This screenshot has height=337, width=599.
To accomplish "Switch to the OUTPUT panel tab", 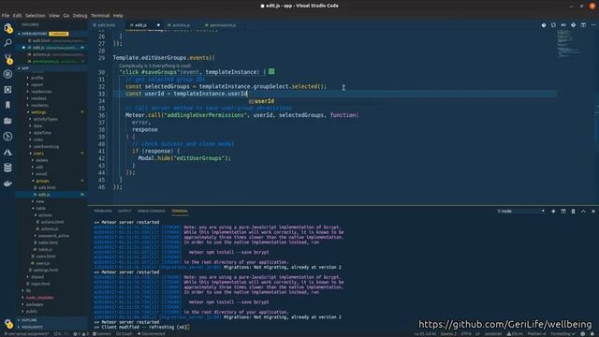I will tap(124, 211).
